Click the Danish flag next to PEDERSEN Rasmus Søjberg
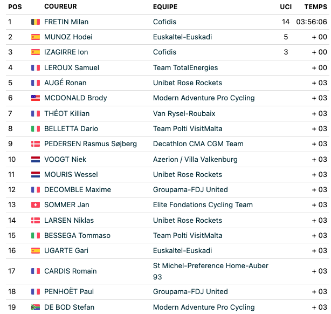Image resolution: width=331 pixels, height=314 pixels. [x=36, y=144]
